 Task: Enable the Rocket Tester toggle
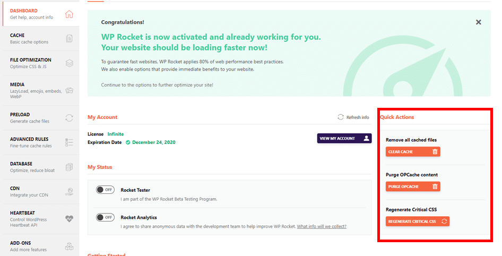pos(105,190)
